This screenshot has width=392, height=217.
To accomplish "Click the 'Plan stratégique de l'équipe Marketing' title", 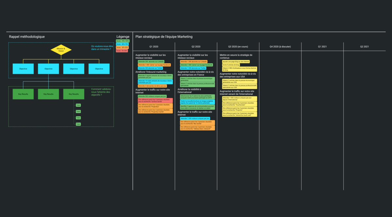I will pos(163,37).
